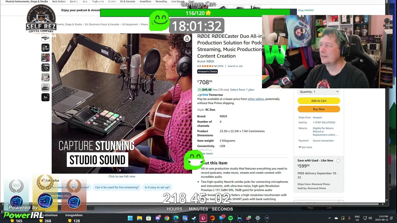The width and height of the screenshot is (397, 223).
Task: Open the Quantity dropdown
Action: coord(319,92)
